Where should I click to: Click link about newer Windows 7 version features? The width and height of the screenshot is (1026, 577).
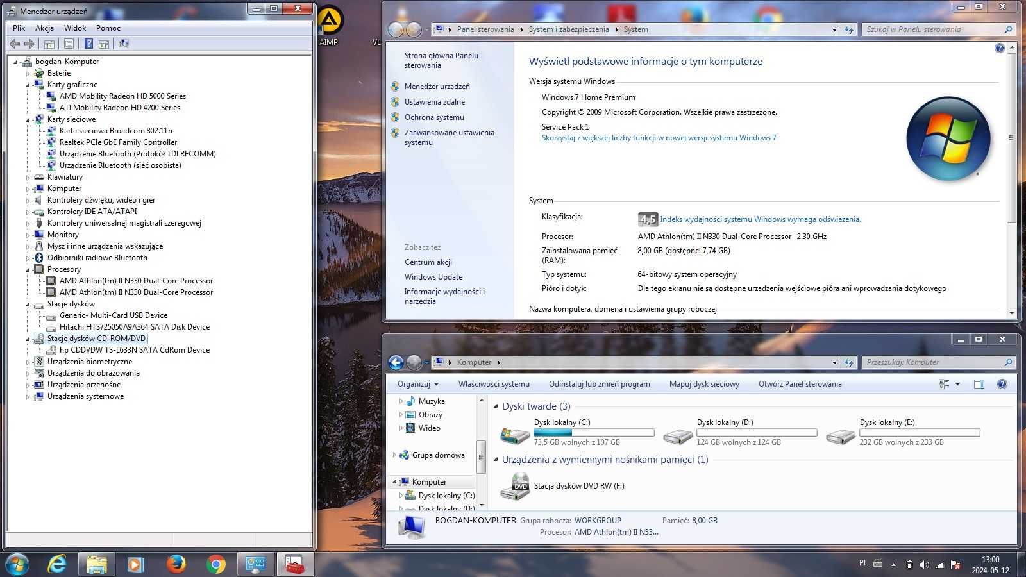coord(659,138)
